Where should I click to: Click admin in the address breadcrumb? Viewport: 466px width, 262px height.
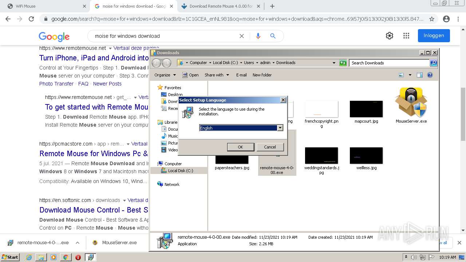[x=265, y=63]
